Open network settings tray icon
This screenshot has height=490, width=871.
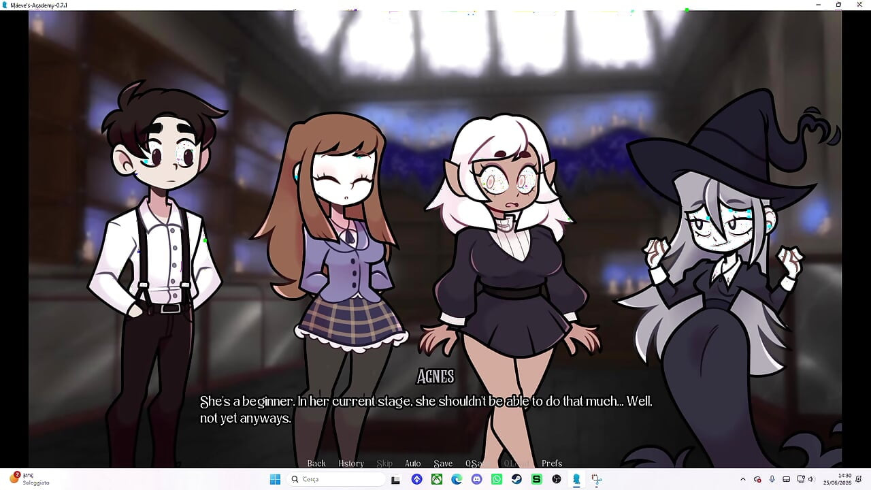(801, 479)
